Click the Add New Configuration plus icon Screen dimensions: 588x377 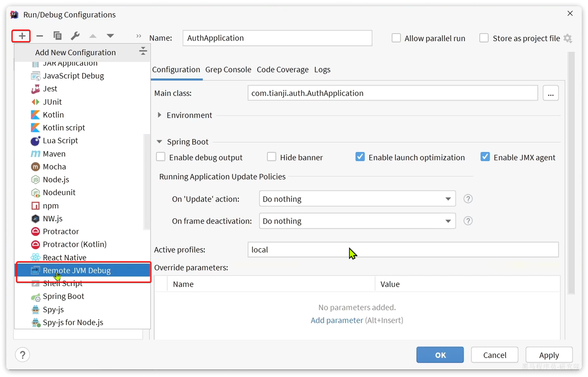pyautogui.click(x=22, y=36)
